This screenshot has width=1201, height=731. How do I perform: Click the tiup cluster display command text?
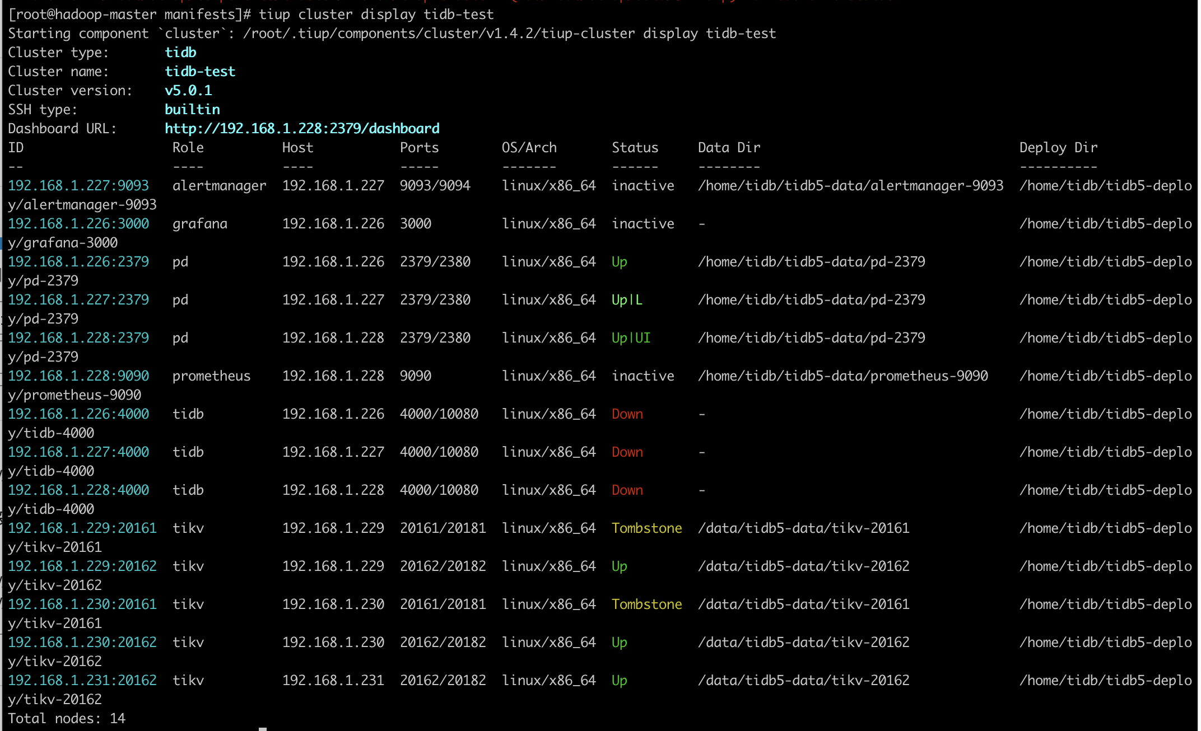tap(376, 14)
